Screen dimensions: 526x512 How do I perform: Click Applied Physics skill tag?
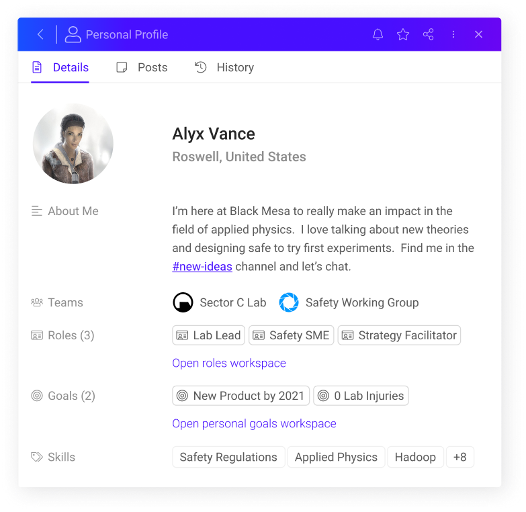click(336, 457)
